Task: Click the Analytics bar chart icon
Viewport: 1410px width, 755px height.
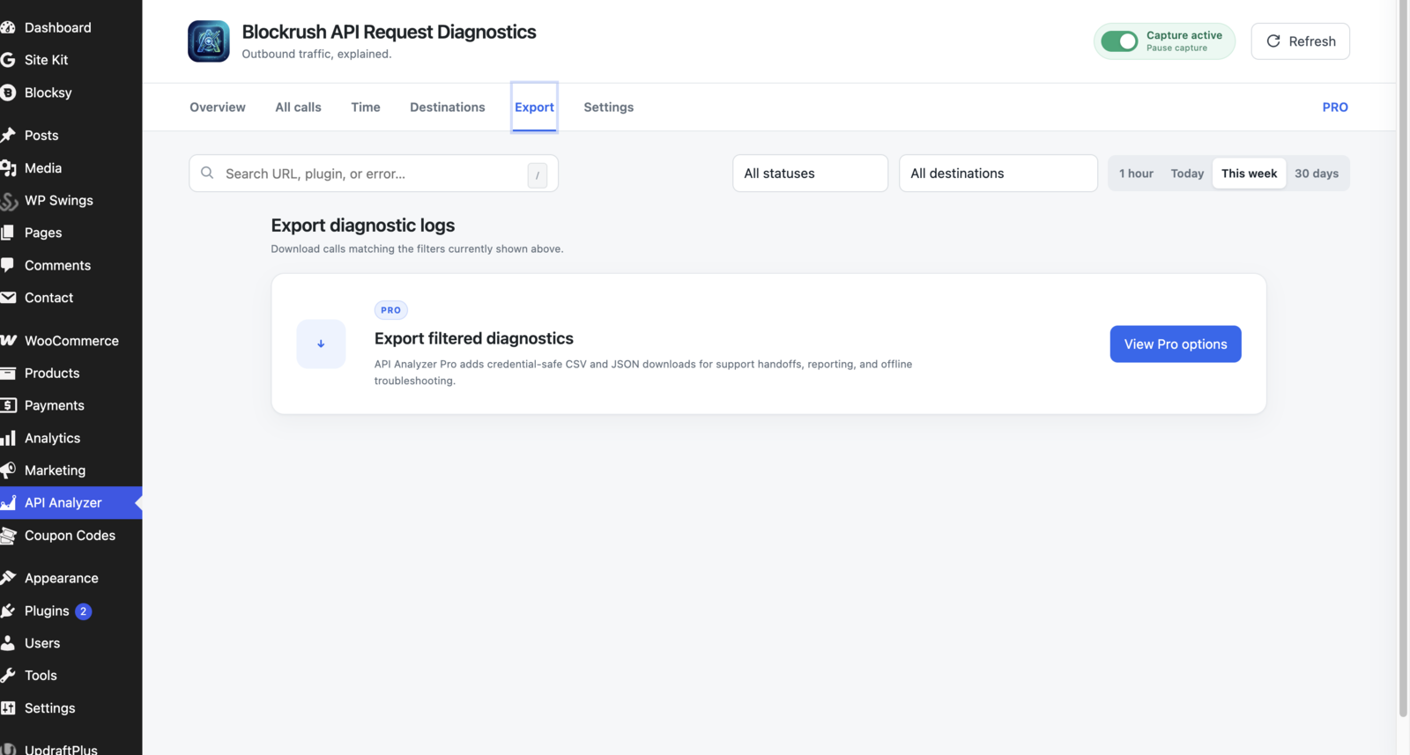Action: tap(8, 438)
